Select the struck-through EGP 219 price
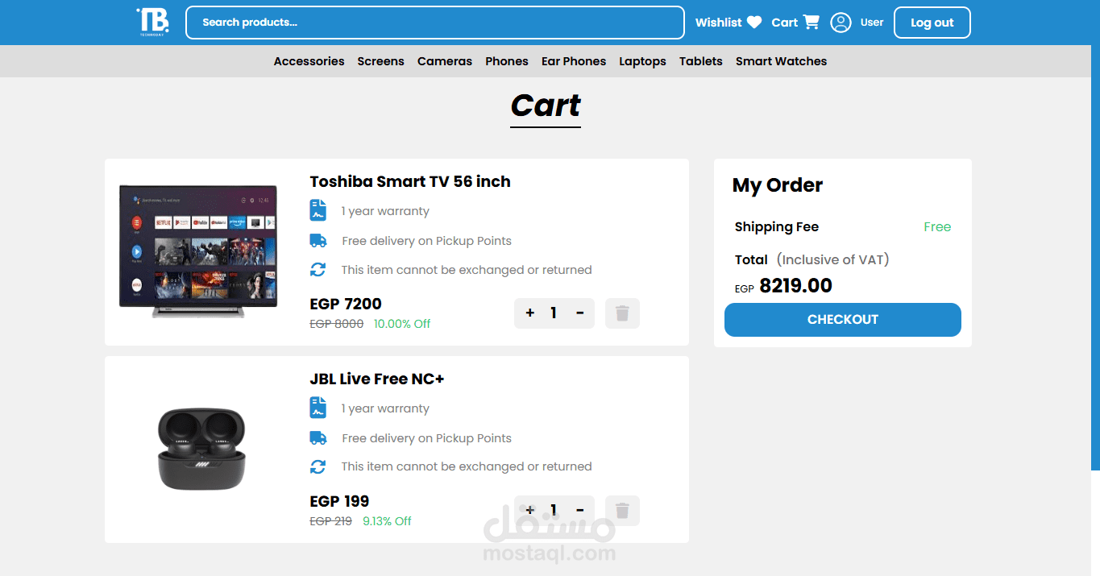The height and width of the screenshot is (576, 1100). click(331, 521)
